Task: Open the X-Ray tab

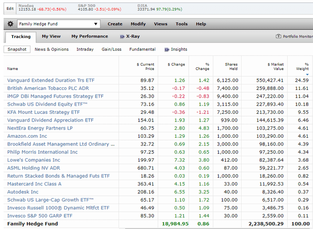Action: coord(133,36)
